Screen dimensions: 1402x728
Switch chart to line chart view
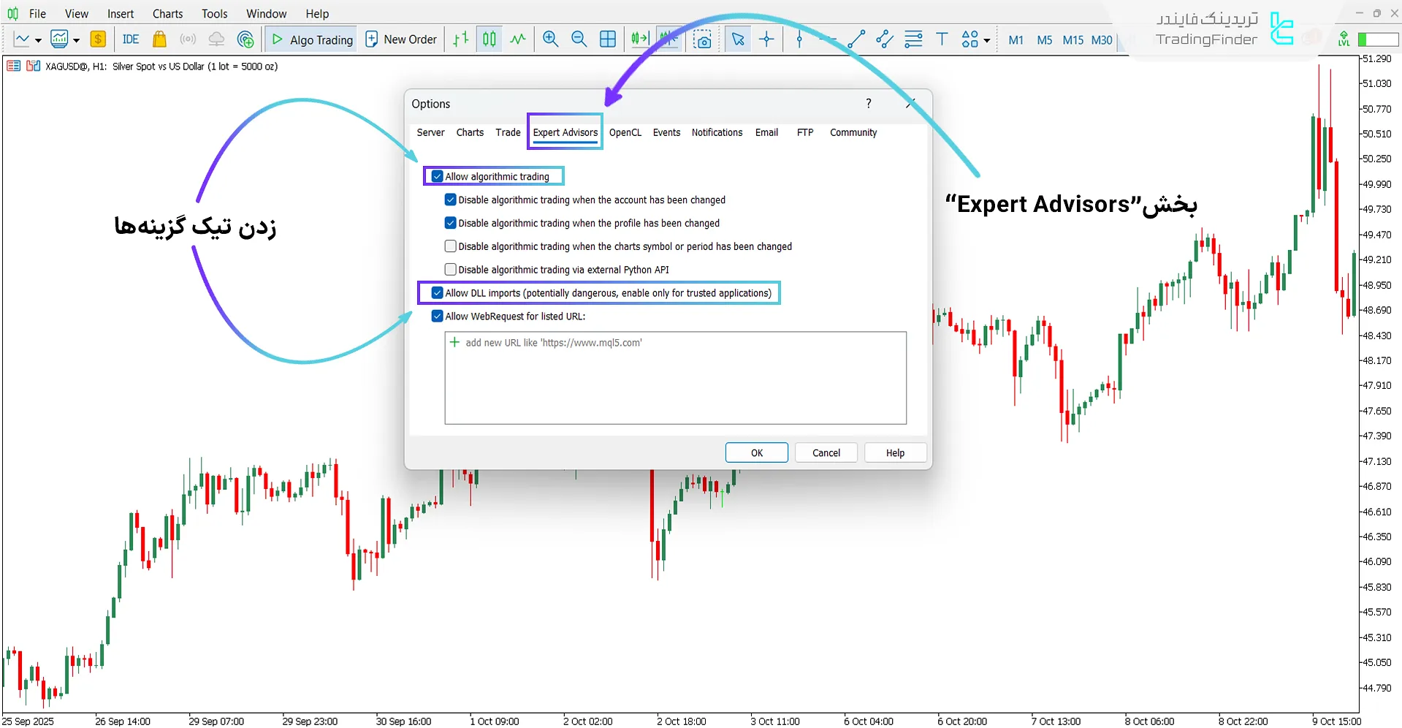[518, 39]
